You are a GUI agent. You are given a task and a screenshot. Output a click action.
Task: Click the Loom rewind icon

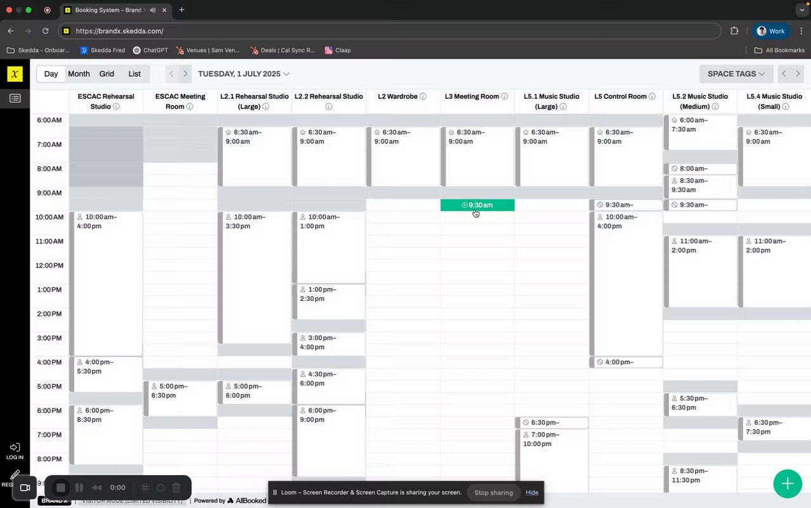coord(97,488)
